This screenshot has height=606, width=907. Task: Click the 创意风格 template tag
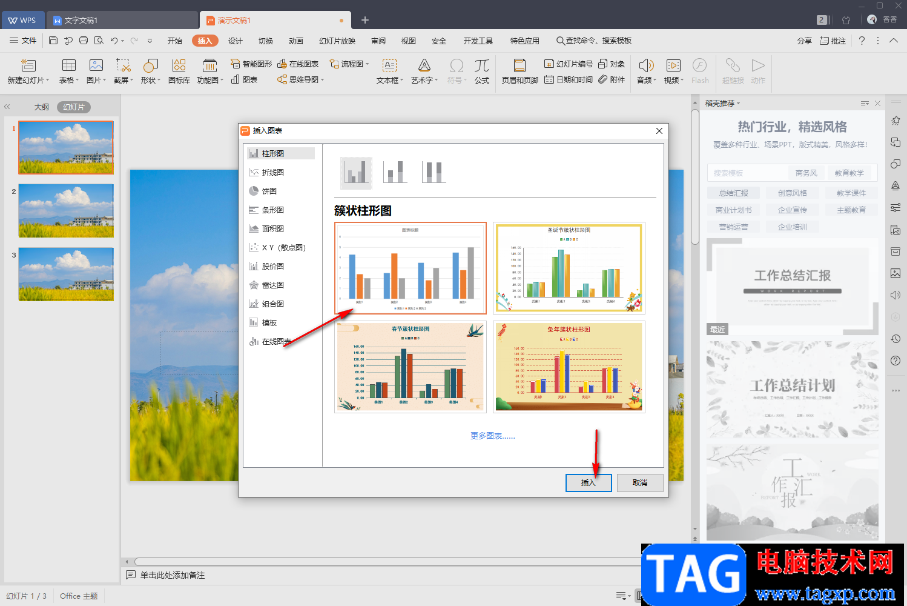click(793, 193)
